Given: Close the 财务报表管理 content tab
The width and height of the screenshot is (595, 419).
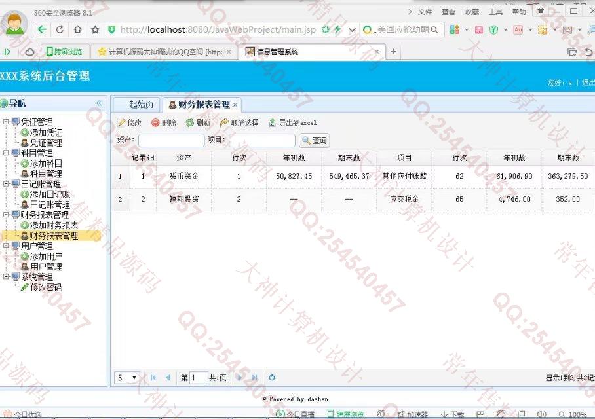Looking at the screenshot, I should coord(235,105).
